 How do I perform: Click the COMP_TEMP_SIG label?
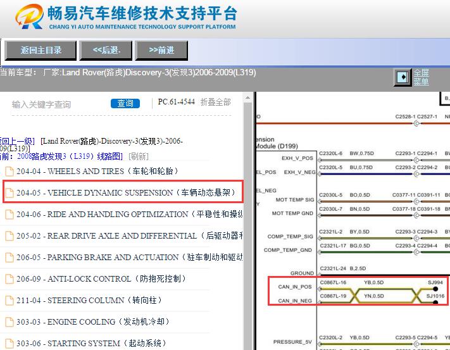pyautogui.click(x=290, y=237)
